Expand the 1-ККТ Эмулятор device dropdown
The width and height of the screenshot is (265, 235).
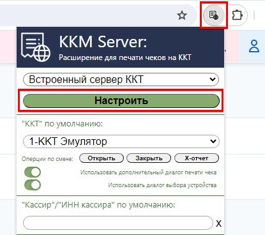pos(121,141)
